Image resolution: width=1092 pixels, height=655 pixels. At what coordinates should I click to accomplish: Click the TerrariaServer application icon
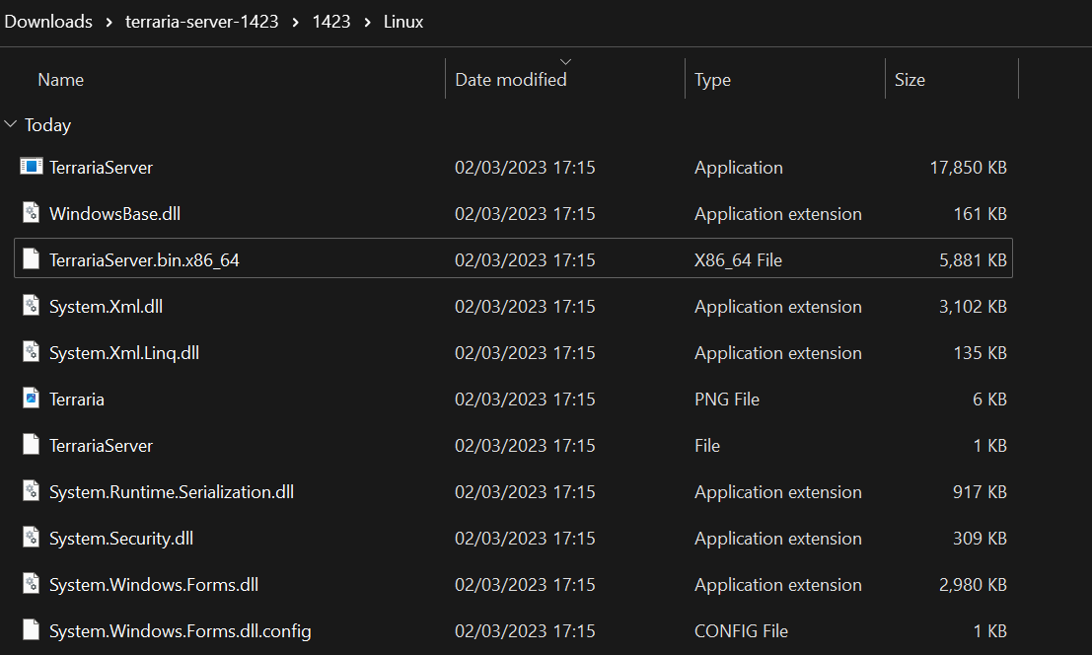click(x=32, y=168)
